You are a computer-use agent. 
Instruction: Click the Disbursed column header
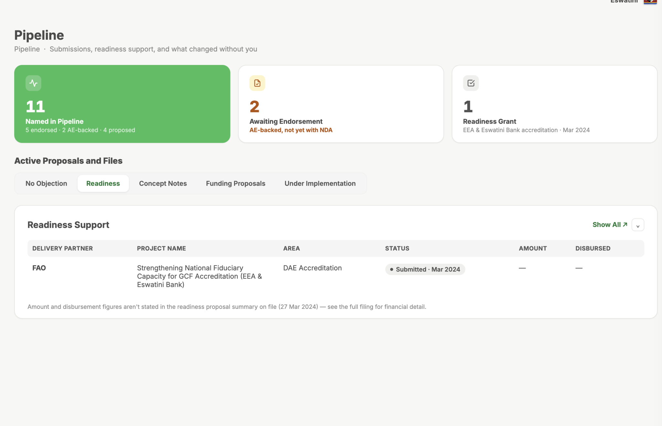click(593, 249)
